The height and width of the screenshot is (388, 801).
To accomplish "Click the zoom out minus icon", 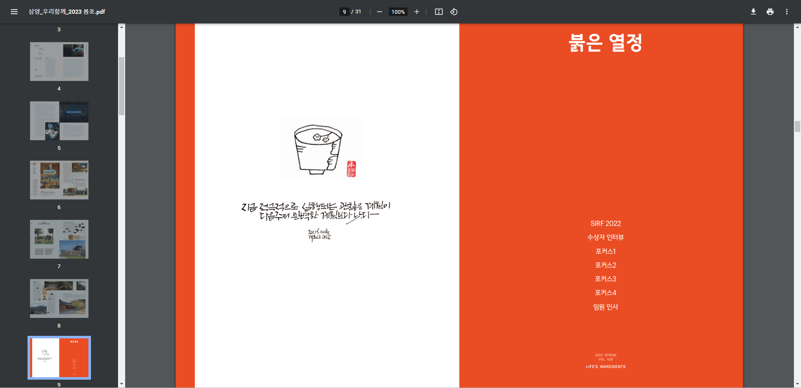I will pos(379,12).
